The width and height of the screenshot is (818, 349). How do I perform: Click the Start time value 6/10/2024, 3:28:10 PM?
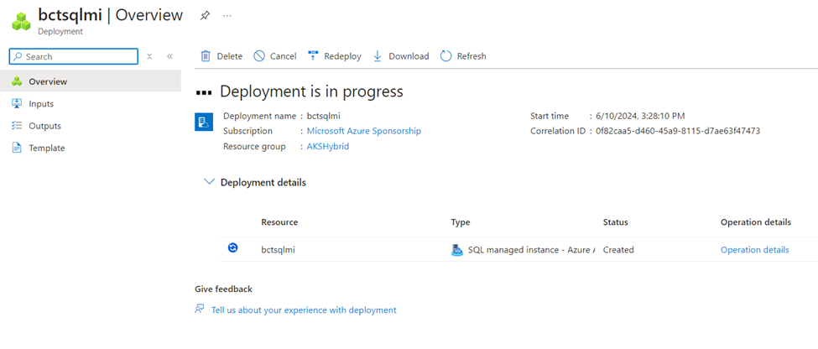tap(641, 116)
